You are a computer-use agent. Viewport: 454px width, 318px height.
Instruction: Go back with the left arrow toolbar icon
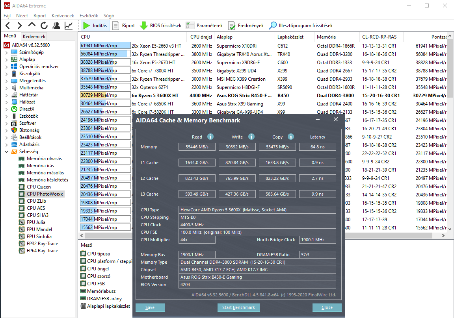click(x=8, y=26)
